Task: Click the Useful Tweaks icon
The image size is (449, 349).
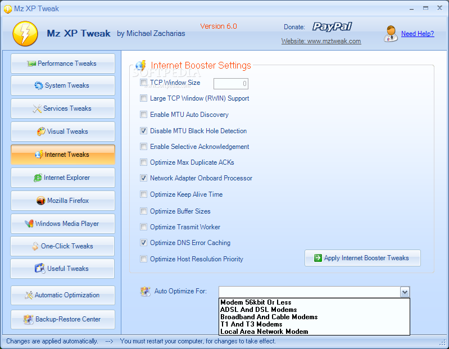Action: [40, 269]
